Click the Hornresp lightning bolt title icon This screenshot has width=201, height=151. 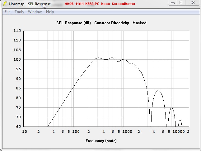coord(5,4)
